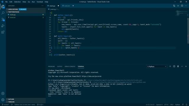Click the Python interpreter selector in status bar
This screenshot has width=189, height=106.
pos(25,105)
